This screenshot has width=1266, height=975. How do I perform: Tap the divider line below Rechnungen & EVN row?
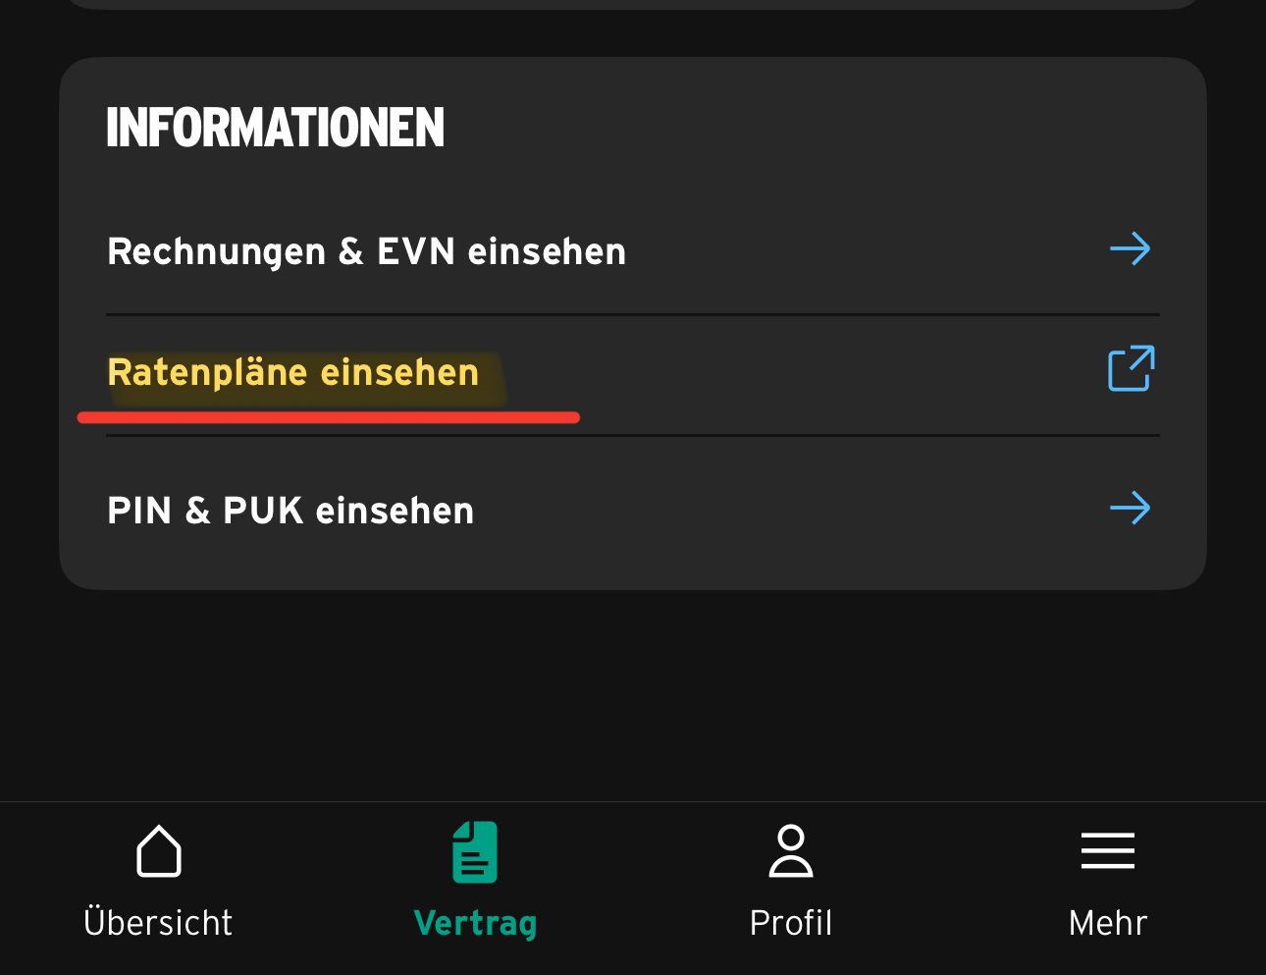tap(633, 315)
